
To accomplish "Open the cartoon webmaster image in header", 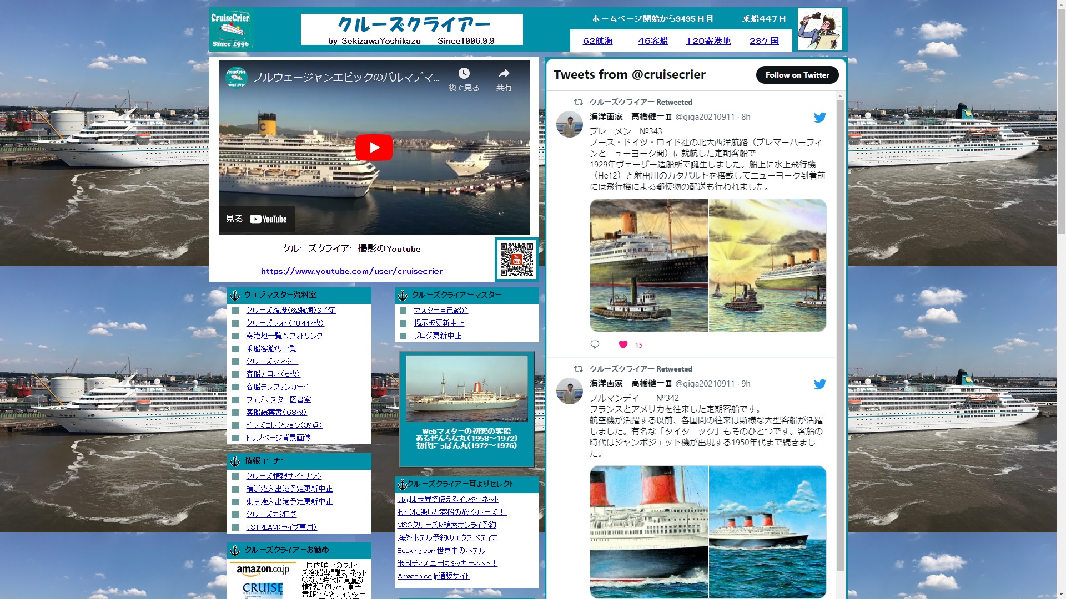I will 820,29.
